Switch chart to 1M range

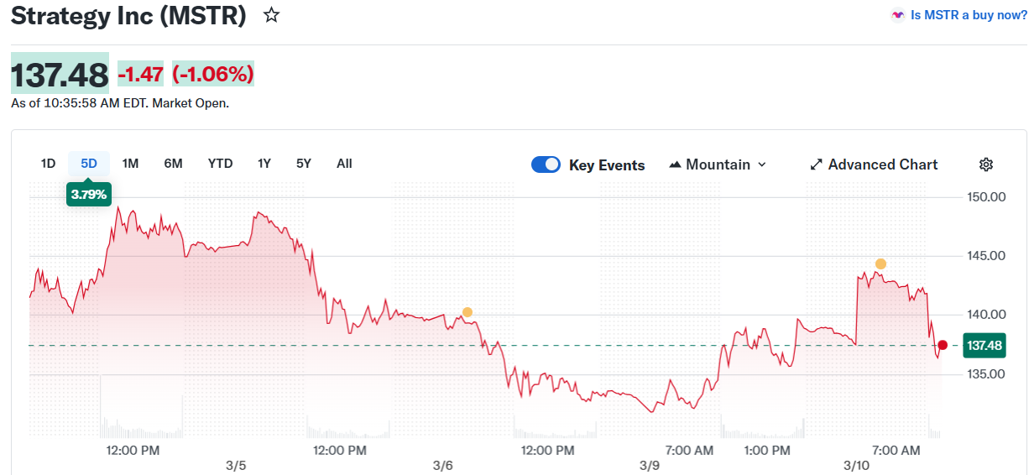tap(130, 164)
